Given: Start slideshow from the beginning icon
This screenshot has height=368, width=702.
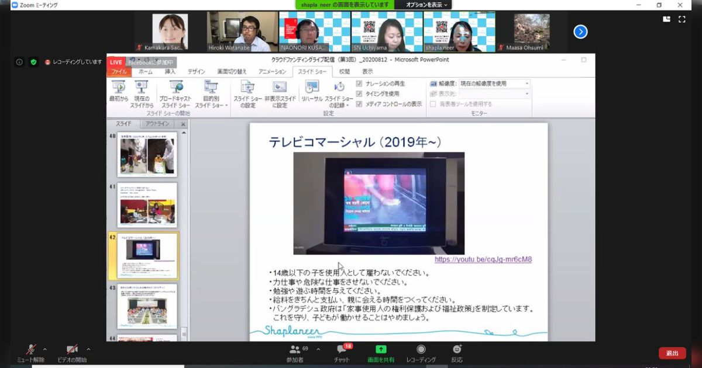Looking at the screenshot, I should pyautogui.click(x=119, y=87).
